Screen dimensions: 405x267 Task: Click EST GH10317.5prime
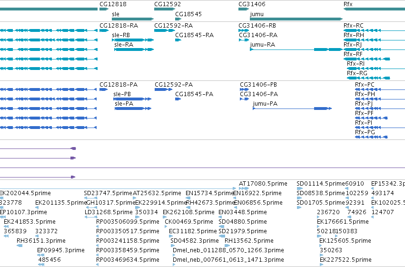coord(110,203)
